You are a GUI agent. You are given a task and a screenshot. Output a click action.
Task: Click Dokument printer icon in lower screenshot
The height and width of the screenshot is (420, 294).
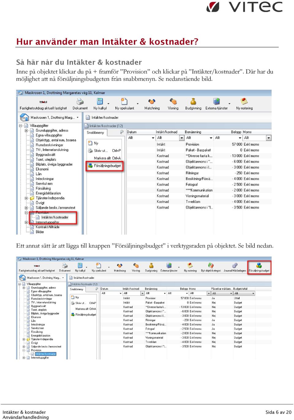coord(65,265)
